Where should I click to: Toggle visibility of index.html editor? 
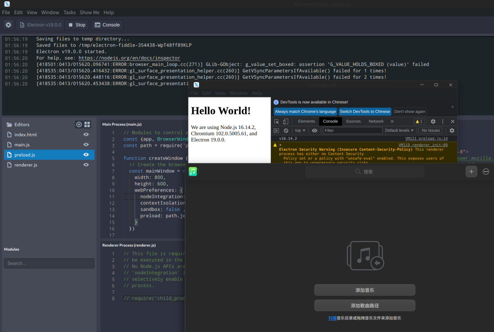tap(86, 134)
